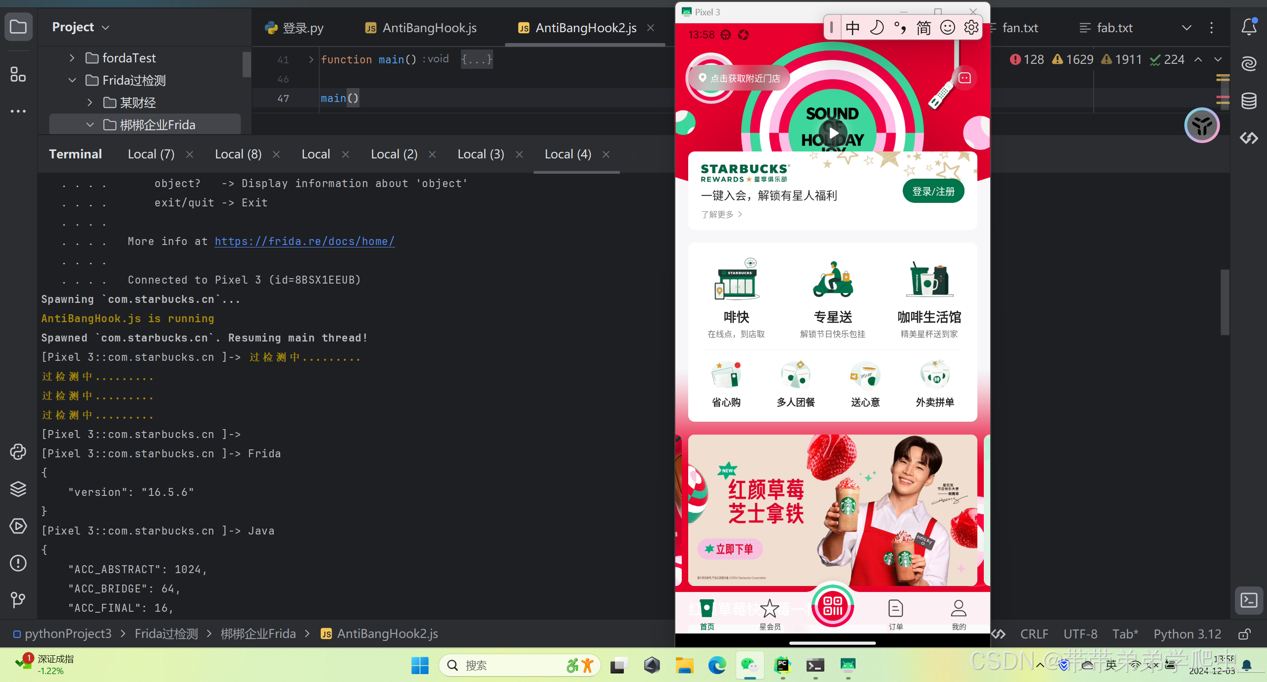Screen dimensions: 1267x682
Task: Play the Sound of Holiday Joy video
Action: [833, 133]
